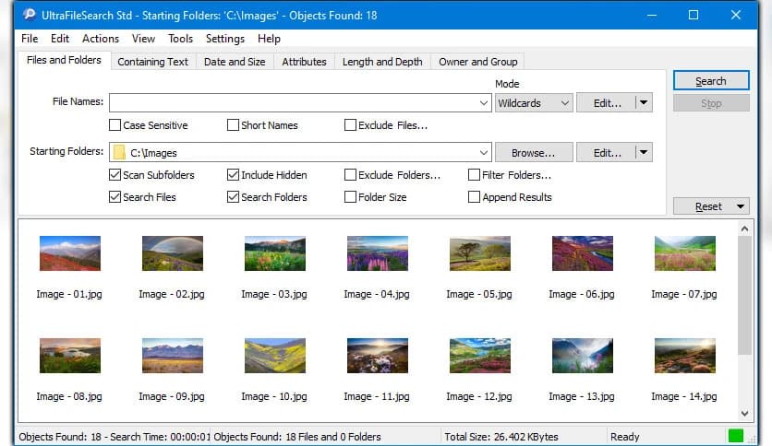
Task: Click the folder icon in Starting Folders field
Action: [x=119, y=153]
